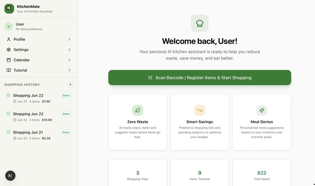Click the '2 items' label

(x=34, y=138)
